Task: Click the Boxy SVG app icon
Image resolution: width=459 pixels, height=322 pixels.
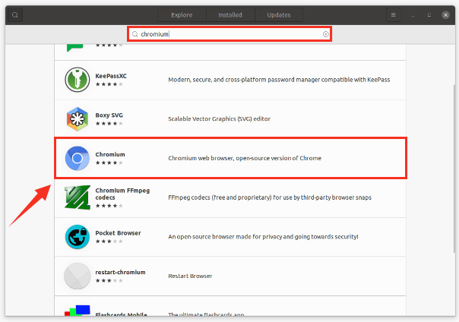Action: pyautogui.click(x=78, y=118)
